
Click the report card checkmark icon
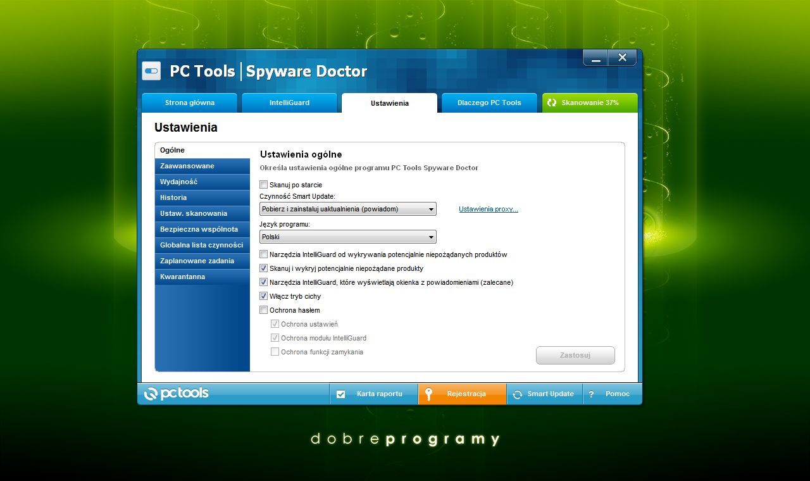(341, 394)
